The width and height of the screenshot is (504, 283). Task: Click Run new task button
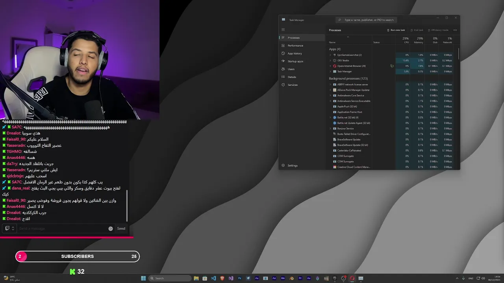tap(396, 30)
